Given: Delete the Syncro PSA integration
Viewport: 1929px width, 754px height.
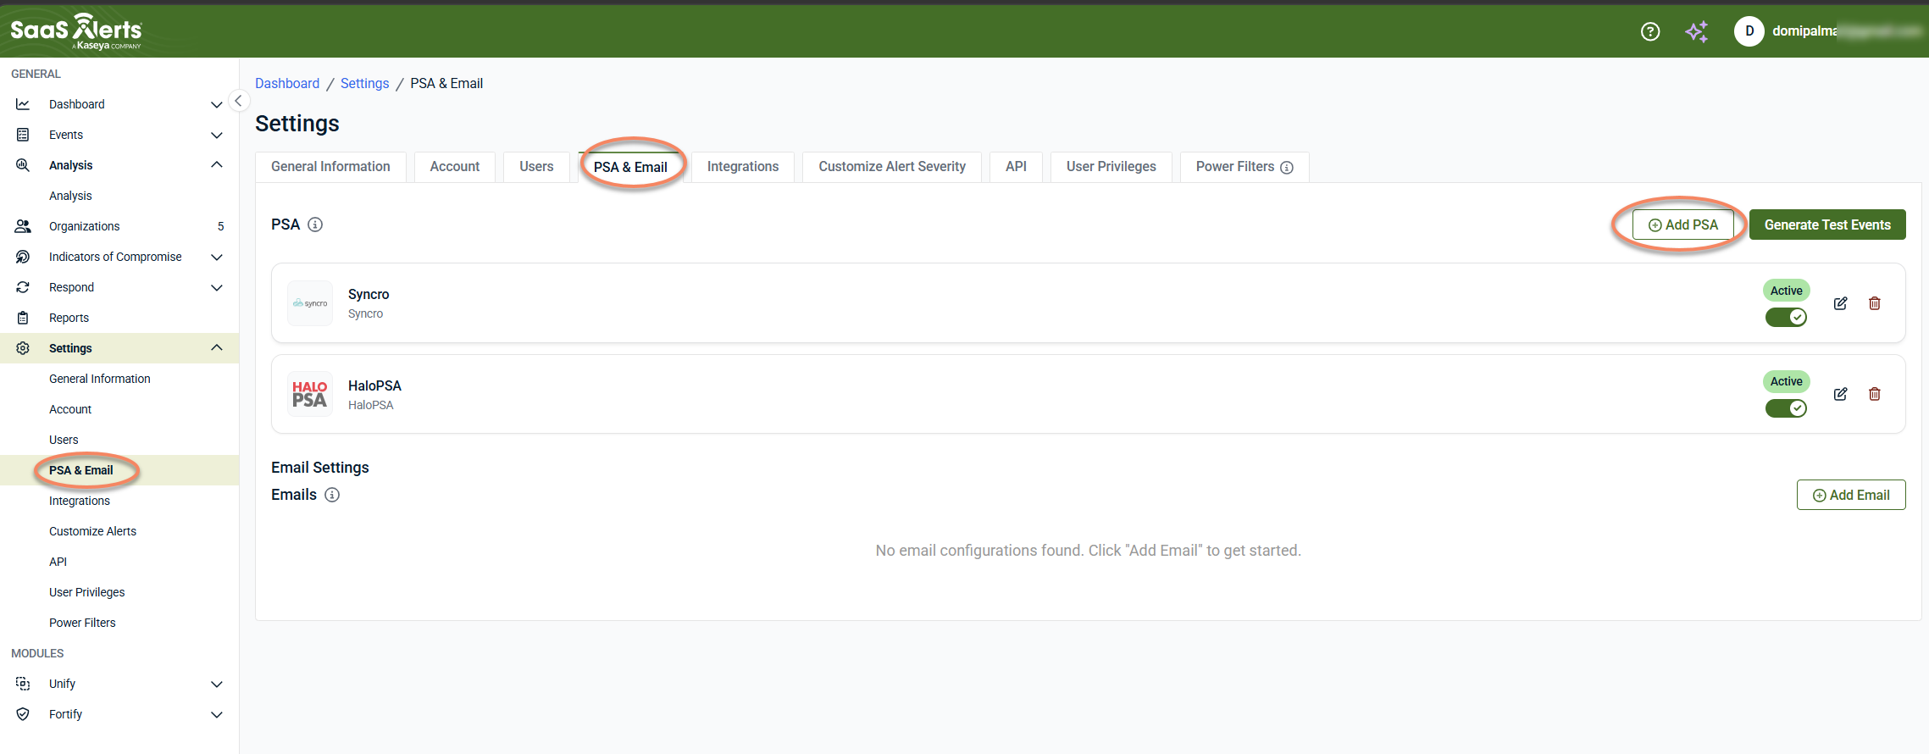Looking at the screenshot, I should [x=1875, y=303].
